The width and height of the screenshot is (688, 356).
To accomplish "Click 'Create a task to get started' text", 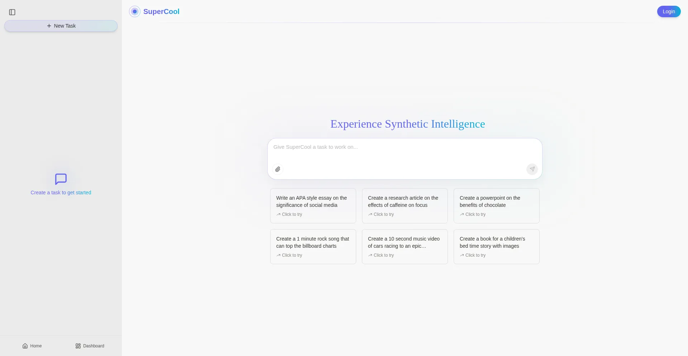I will (x=61, y=193).
